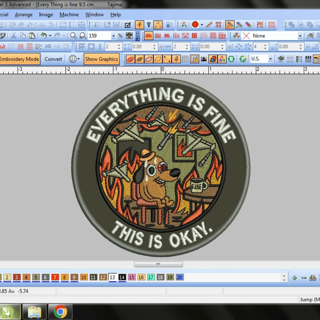Click the color palette row spinner
Screen dimensions: 320x320
tap(284, 278)
